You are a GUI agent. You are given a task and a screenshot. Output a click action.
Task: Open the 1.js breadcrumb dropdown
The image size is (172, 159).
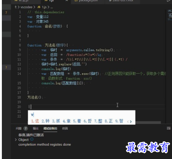tap(44, 7)
